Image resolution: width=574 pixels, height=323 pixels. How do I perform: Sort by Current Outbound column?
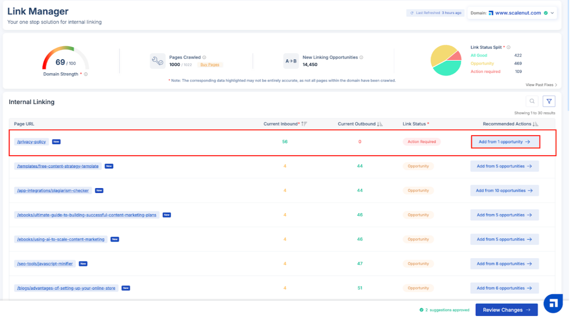click(380, 124)
